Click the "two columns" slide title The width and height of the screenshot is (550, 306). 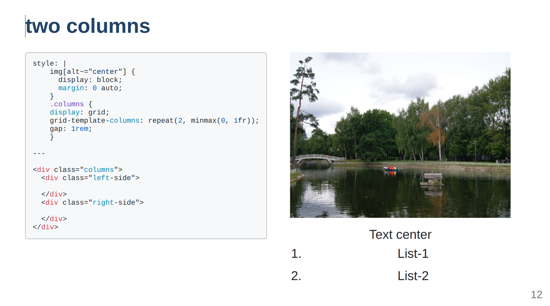87,26
